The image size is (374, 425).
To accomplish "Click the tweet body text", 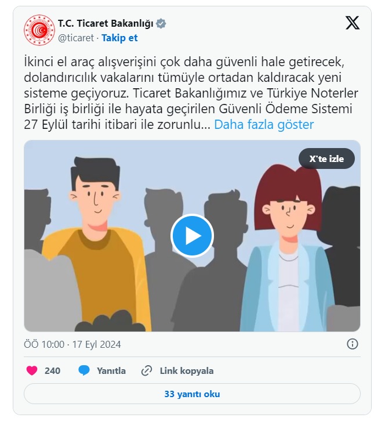I will [x=191, y=93].
